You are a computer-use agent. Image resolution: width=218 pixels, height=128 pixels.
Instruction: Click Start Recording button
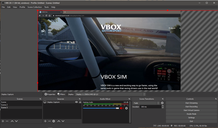191,107
